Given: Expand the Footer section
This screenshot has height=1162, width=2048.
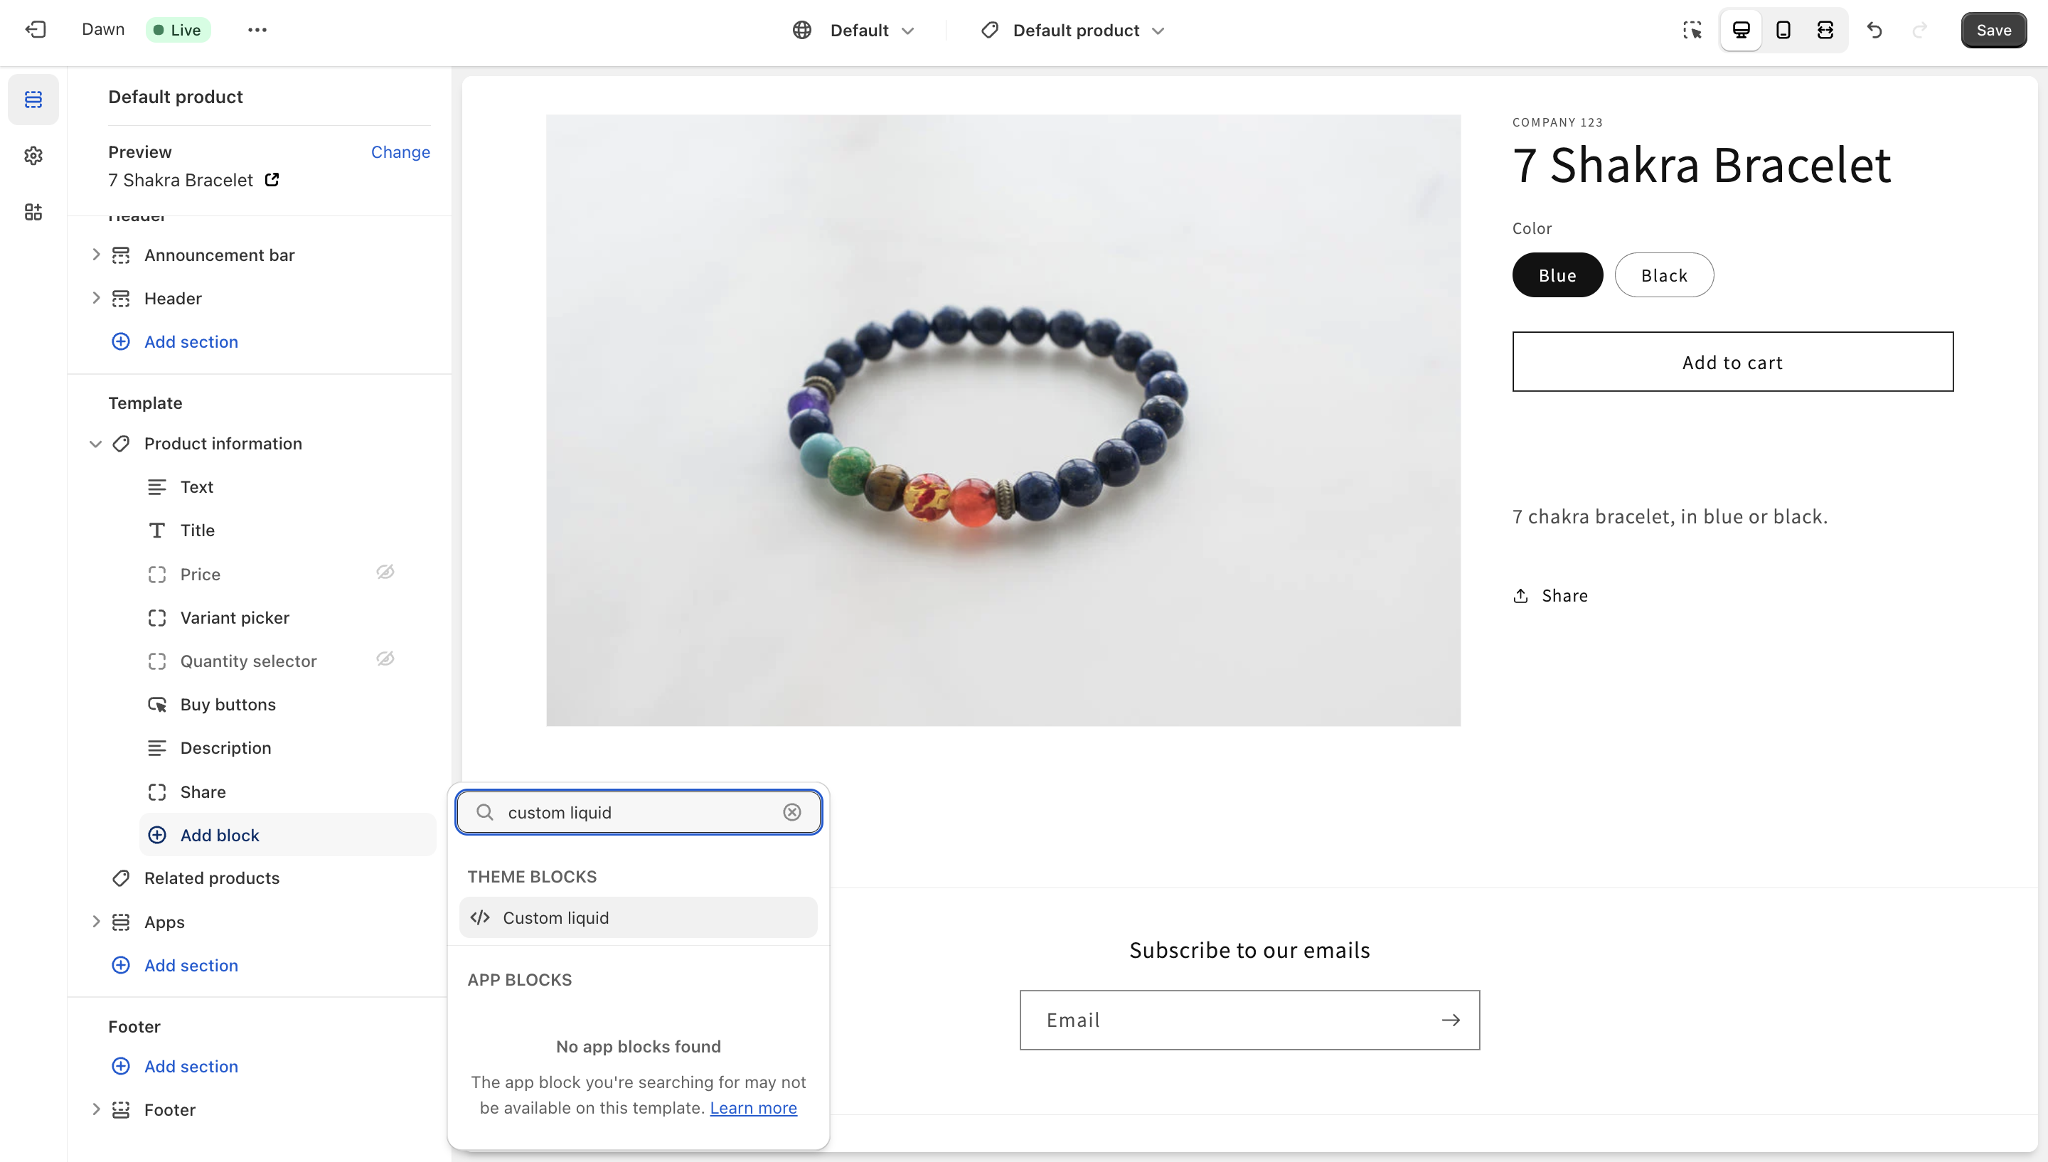Looking at the screenshot, I should pyautogui.click(x=95, y=1110).
